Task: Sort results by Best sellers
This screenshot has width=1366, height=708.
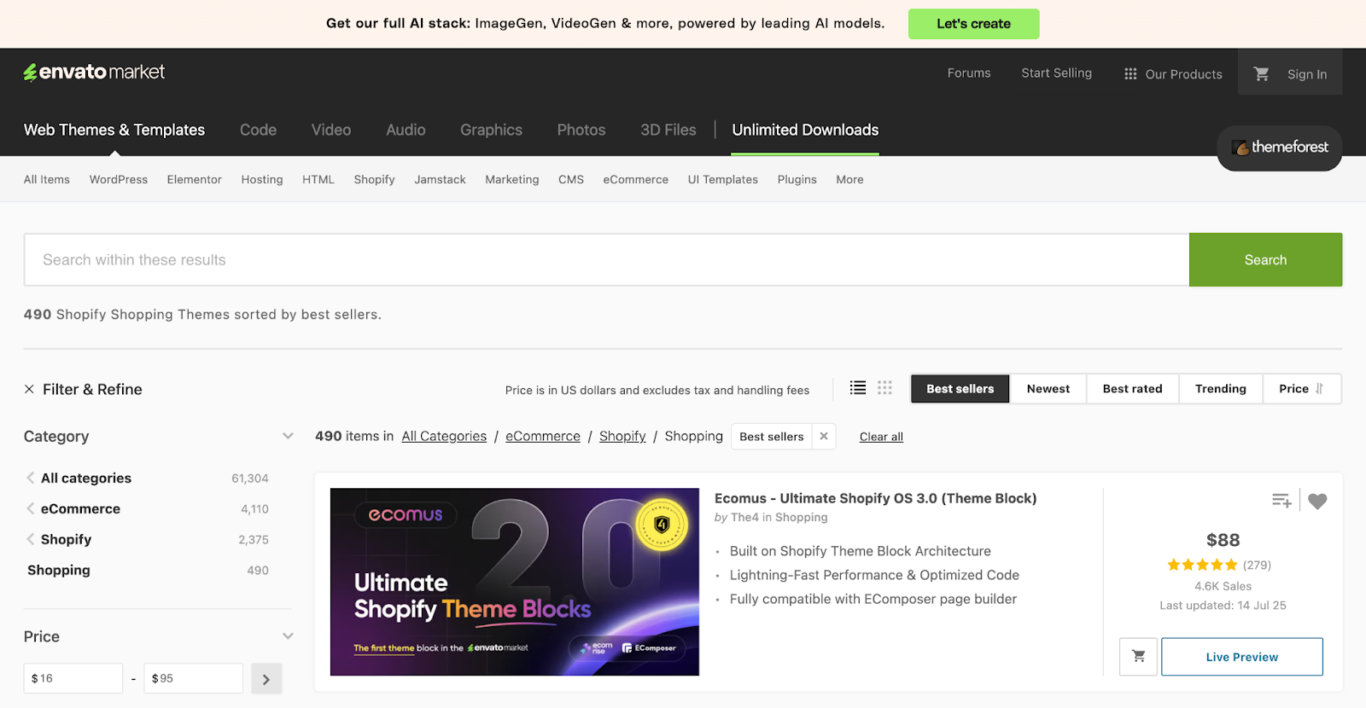Action: point(960,389)
